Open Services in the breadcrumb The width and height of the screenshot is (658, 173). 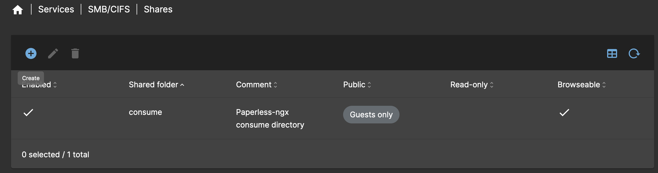(56, 9)
